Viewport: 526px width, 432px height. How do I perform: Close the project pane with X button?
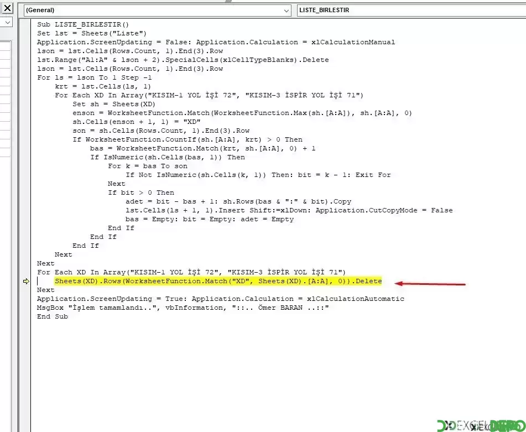tap(7, 7)
